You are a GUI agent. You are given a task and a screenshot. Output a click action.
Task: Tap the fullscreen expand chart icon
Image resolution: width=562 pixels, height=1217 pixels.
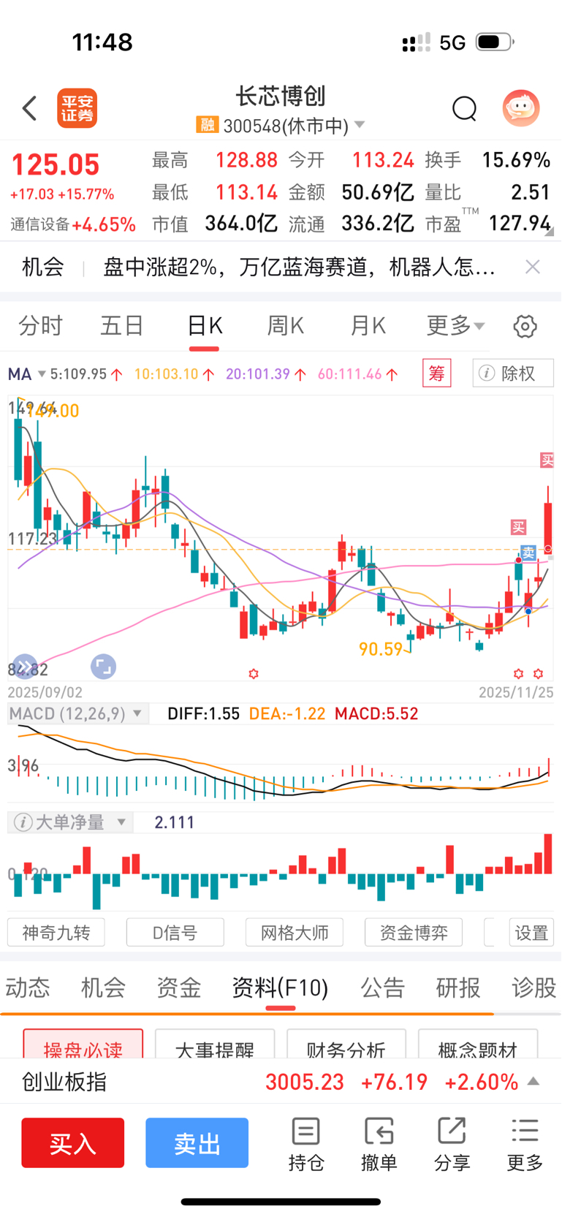(103, 666)
